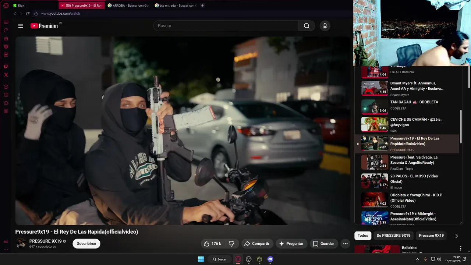This screenshot has width=471, height=265.
Task: Play CDobleta x YovngChimi K.D.P. item
Action: [407, 200]
